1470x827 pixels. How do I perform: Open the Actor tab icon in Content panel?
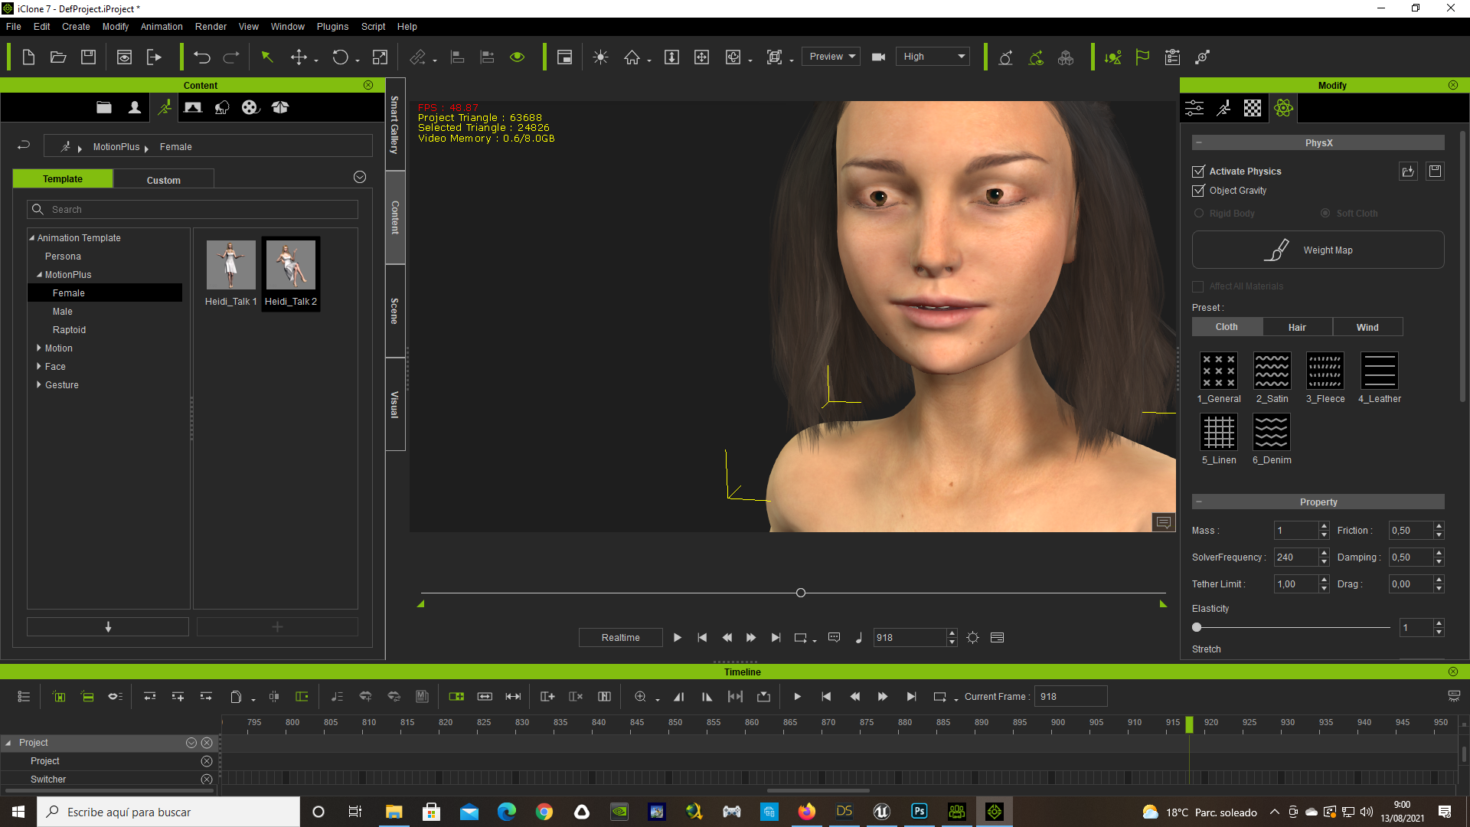point(135,107)
